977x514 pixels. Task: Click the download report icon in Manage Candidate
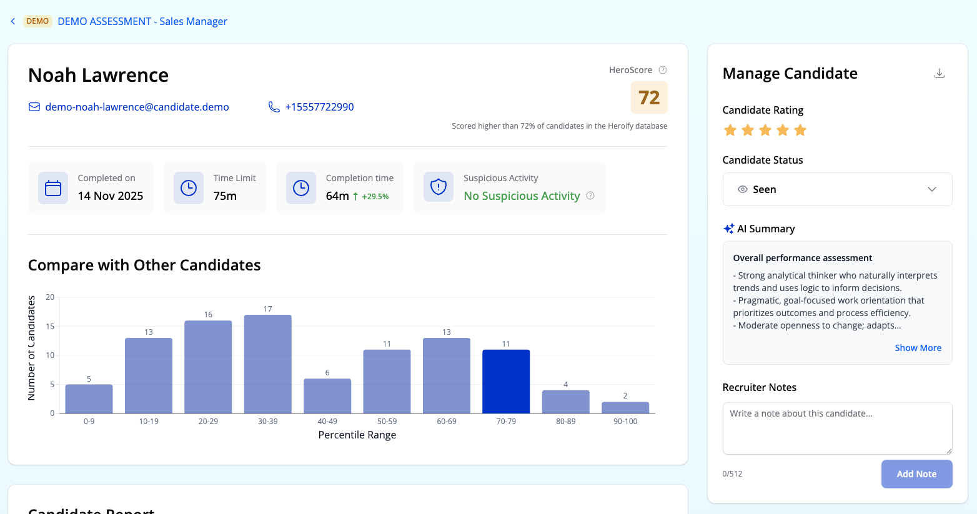point(940,73)
